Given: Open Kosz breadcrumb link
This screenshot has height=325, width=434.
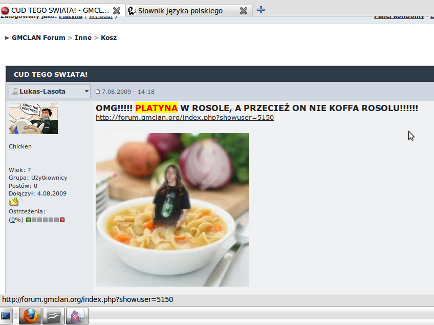Looking at the screenshot, I should [x=108, y=37].
